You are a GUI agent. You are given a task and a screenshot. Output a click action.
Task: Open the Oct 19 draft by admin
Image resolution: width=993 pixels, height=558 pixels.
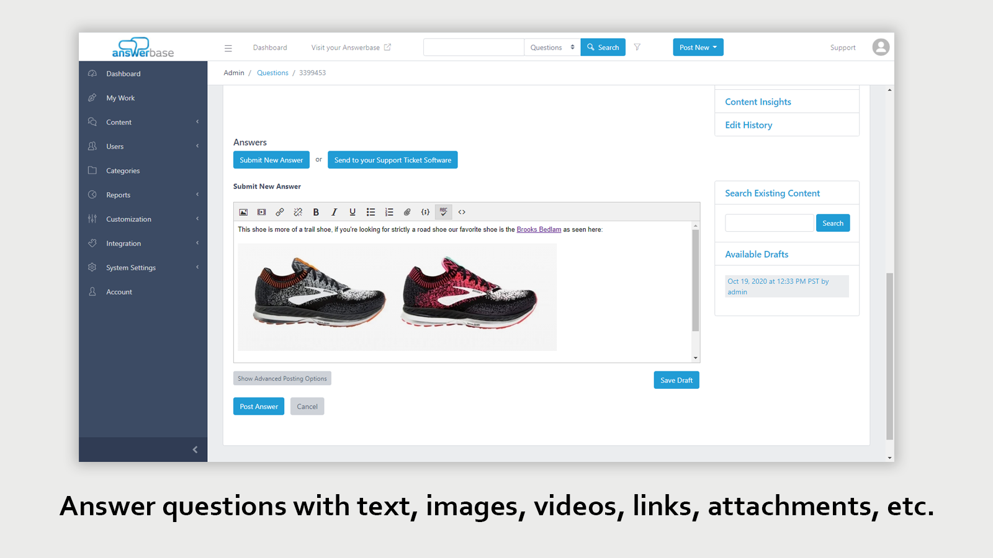pyautogui.click(x=786, y=286)
